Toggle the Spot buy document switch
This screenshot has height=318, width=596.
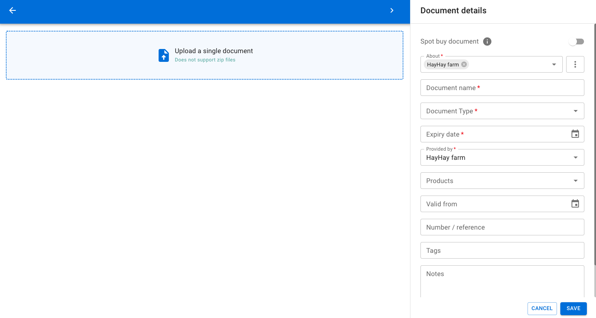576,42
